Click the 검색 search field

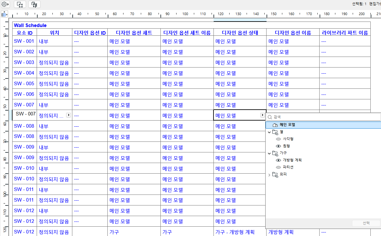(x=325, y=117)
